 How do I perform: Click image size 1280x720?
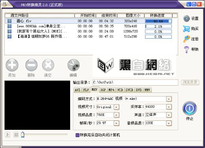[130, 31]
